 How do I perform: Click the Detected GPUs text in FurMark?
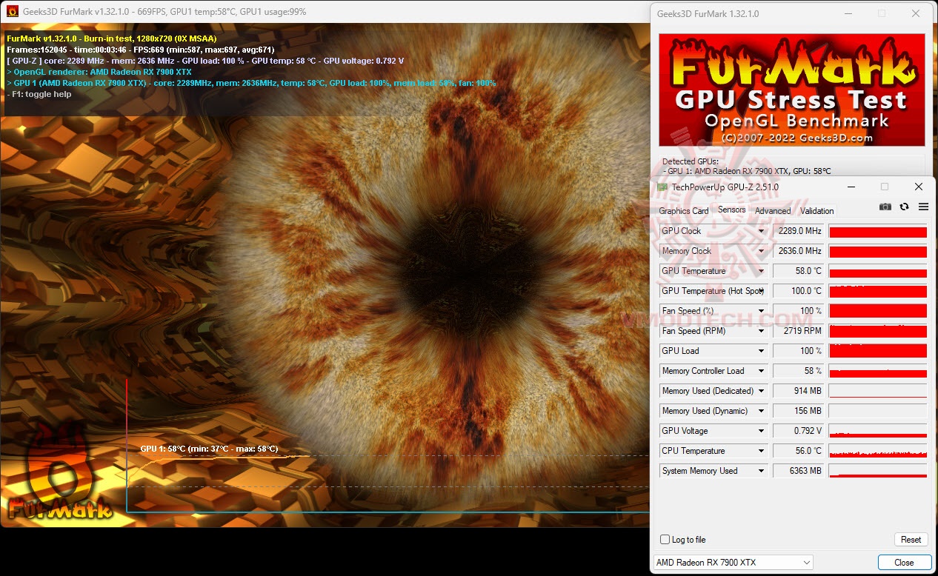click(690, 161)
